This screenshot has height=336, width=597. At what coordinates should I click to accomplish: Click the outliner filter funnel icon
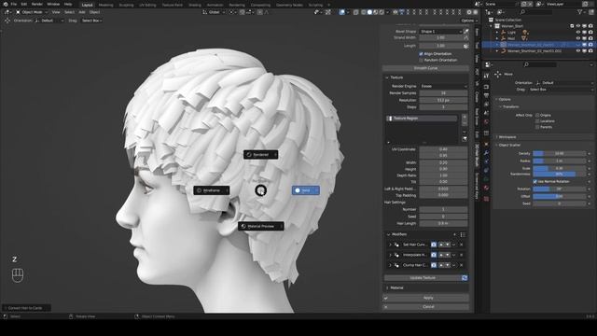point(580,12)
